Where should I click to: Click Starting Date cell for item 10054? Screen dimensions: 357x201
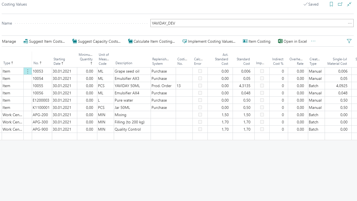click(64, 78)
